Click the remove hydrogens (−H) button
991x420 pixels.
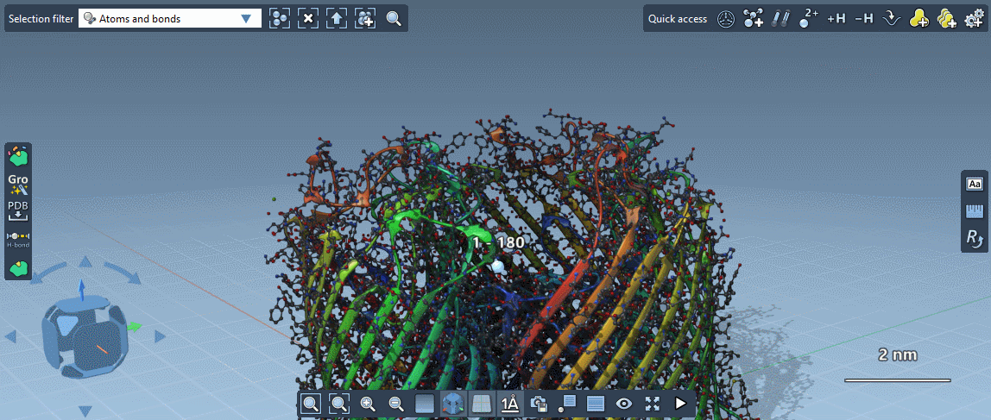point(863,19)
